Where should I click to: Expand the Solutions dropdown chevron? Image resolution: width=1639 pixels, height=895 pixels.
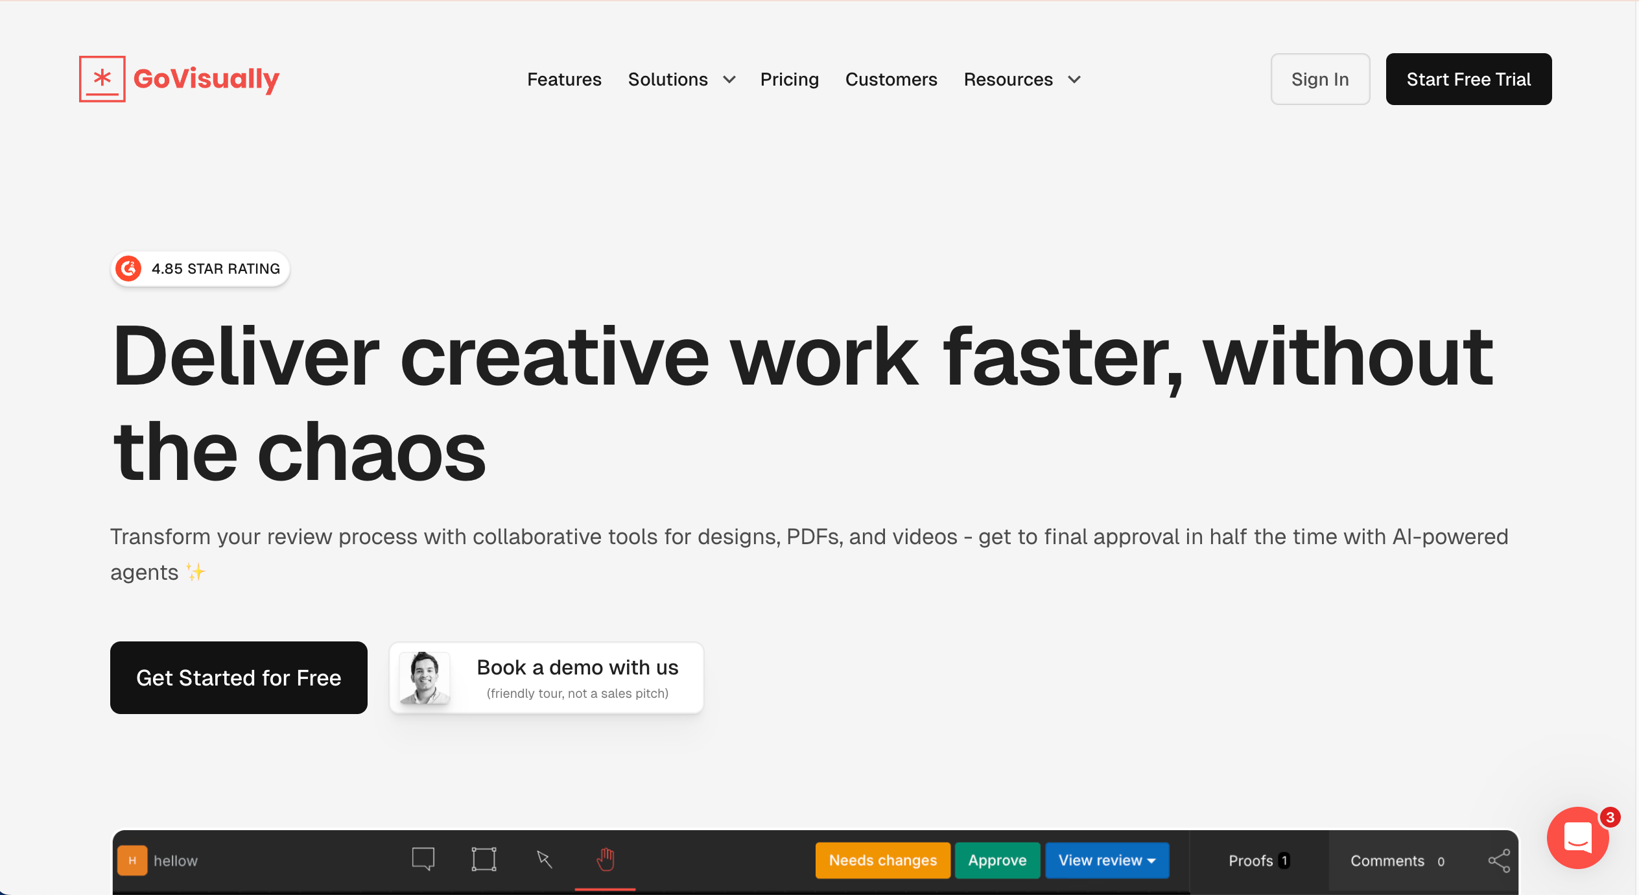(x=729, y=80)
